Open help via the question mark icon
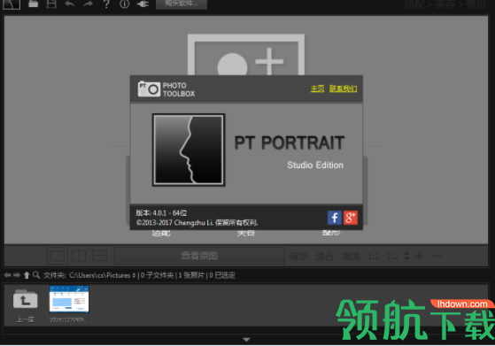The width and height of the screenshot is (495, 346). pos(106,4)
